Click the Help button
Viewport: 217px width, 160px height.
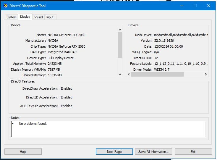[x=23, y=152]
